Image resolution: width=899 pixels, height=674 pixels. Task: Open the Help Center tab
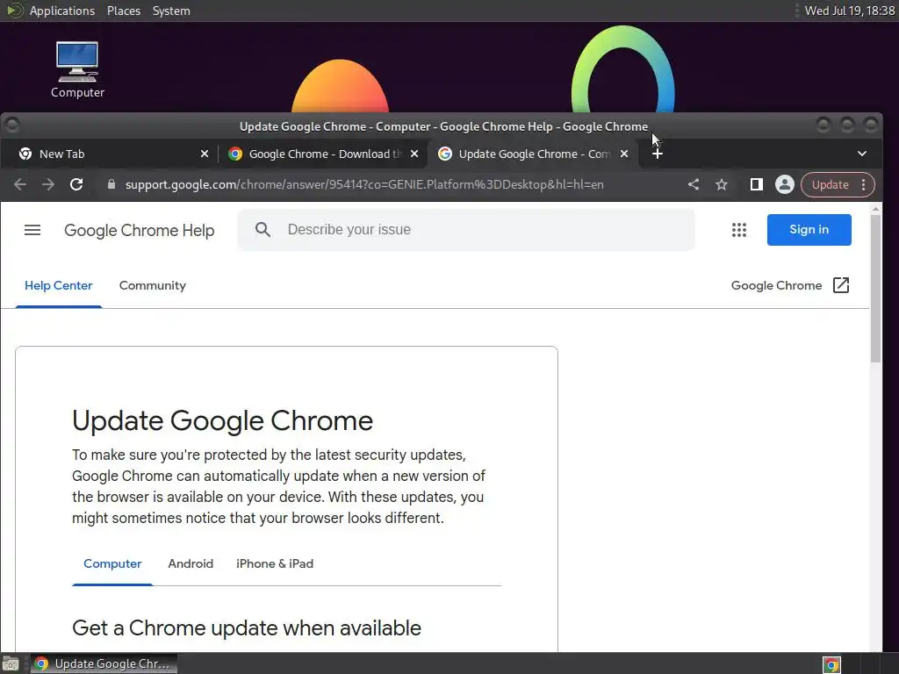59,285
